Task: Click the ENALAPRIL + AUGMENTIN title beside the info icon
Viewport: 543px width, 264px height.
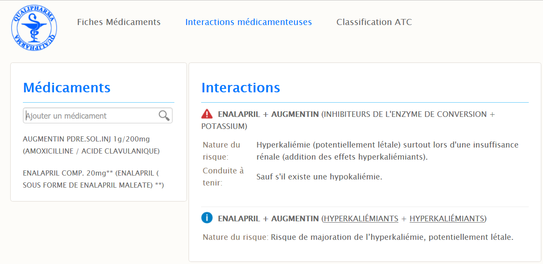Action: click(x=268, y=219)
